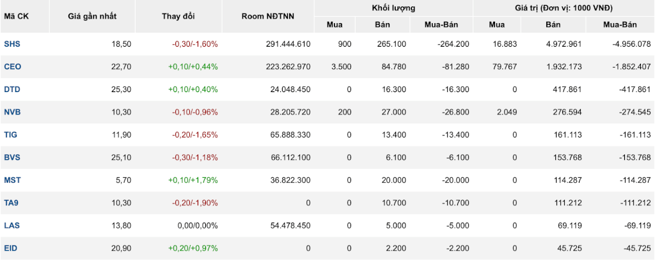Screen dimensions: 655x261
Task: Click DTD room value 24.048.450
Action: [290, 90]
